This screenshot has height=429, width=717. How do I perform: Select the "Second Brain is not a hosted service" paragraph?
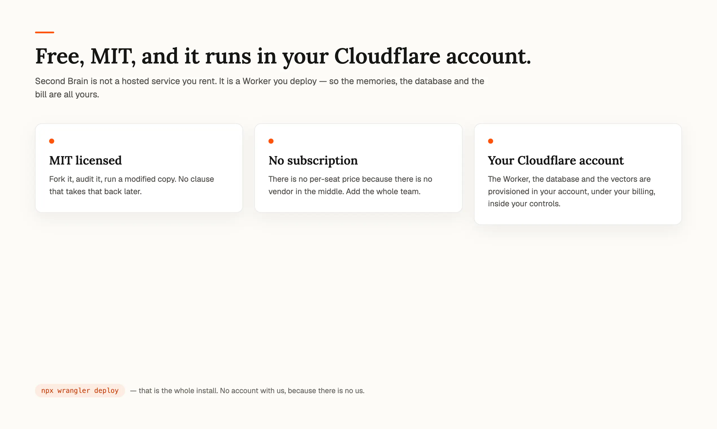[260, 87]
